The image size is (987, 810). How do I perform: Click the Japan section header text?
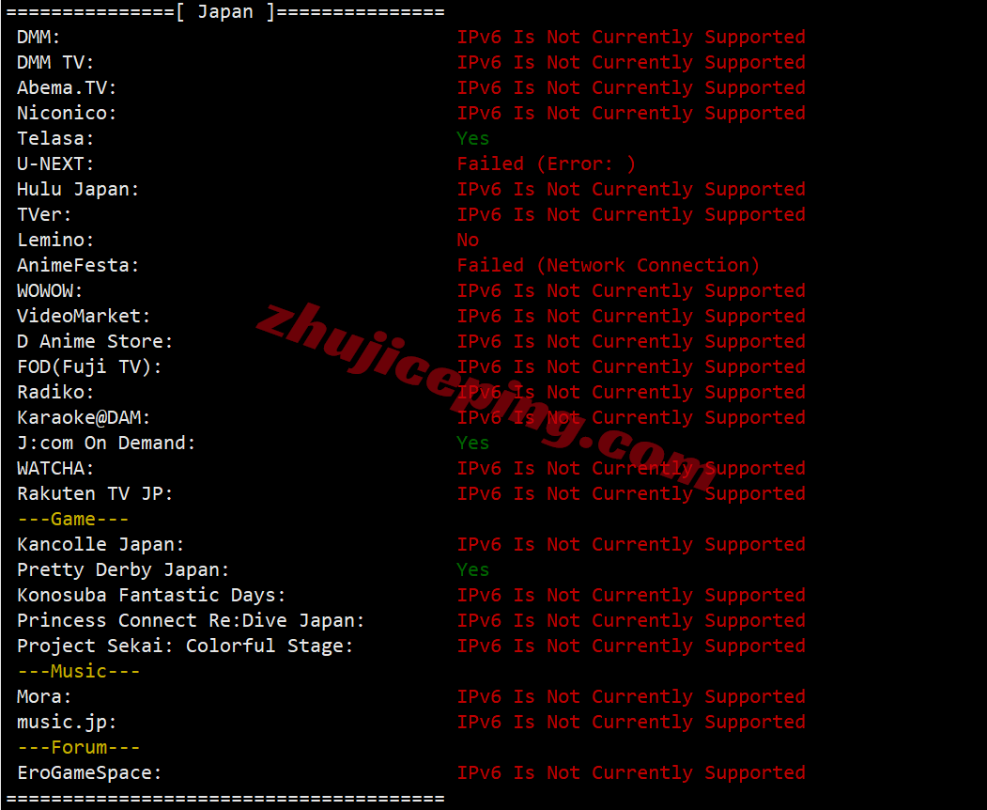(x=224, y=12)
